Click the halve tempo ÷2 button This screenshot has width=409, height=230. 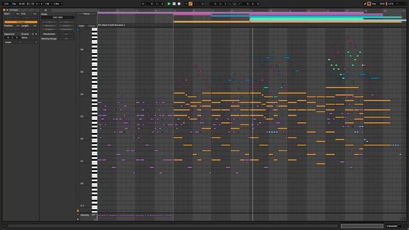pos(49,22)
